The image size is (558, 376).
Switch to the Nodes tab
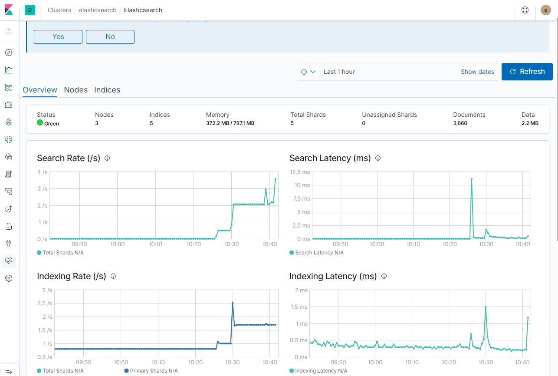click(76, 90)
